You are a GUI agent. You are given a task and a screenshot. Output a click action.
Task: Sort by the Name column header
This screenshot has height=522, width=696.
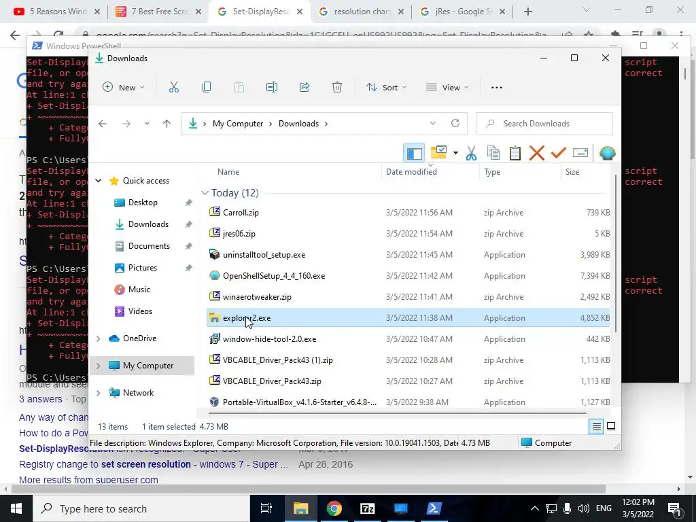228,172
